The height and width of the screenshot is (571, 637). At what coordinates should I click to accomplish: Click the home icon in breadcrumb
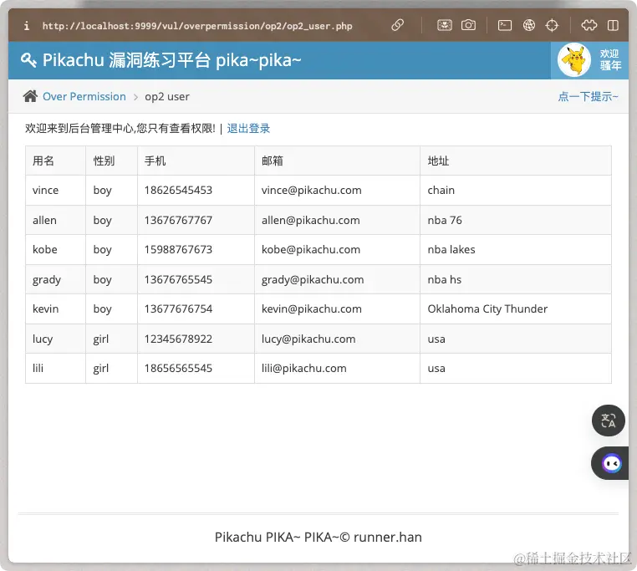pyautogui.click(x=30, y=96)
